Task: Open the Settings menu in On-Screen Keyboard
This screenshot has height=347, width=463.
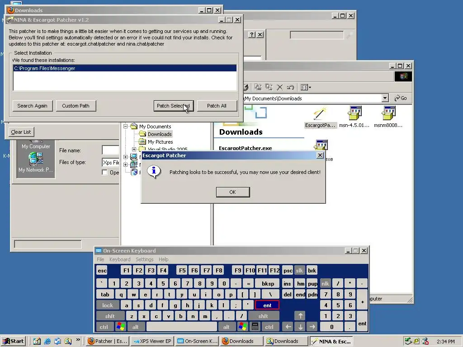Action: point(144,259)
